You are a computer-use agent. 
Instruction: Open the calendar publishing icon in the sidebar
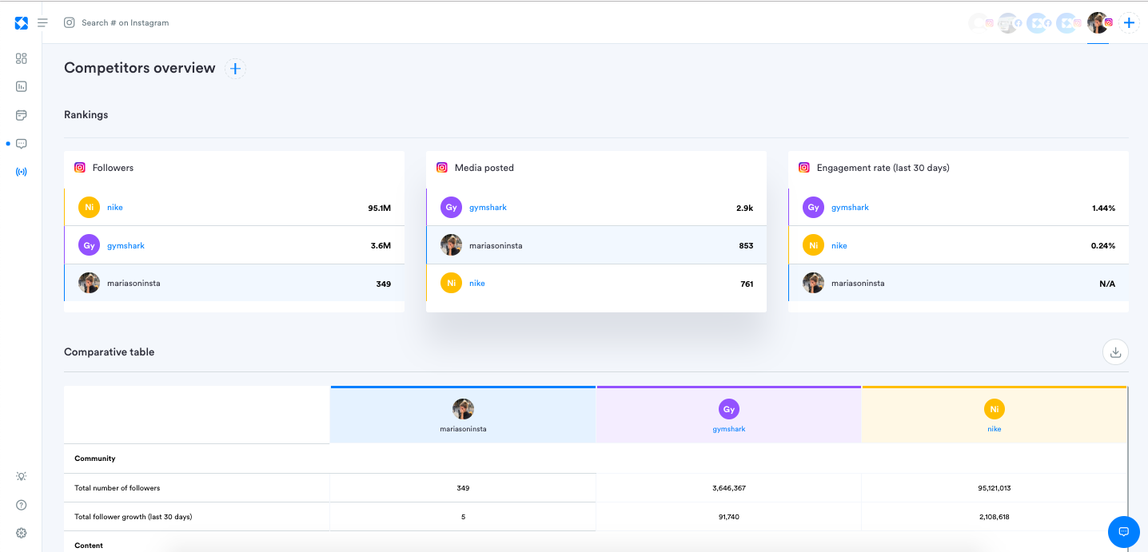click(x=22, y=115)
